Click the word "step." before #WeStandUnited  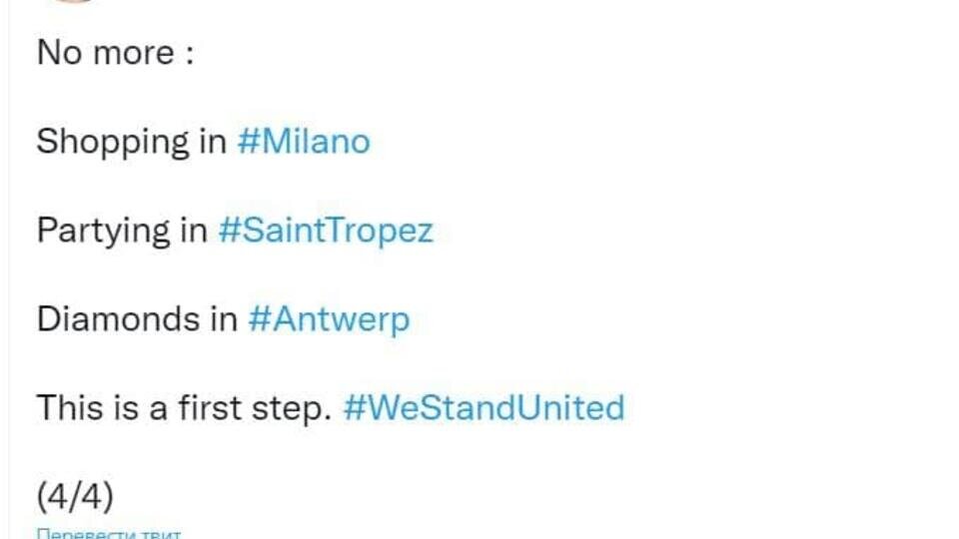click(292, 409)
